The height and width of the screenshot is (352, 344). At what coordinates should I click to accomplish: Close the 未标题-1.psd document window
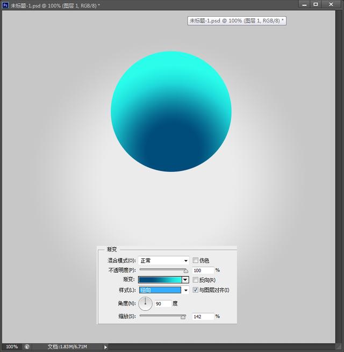(x=331, y=4)
